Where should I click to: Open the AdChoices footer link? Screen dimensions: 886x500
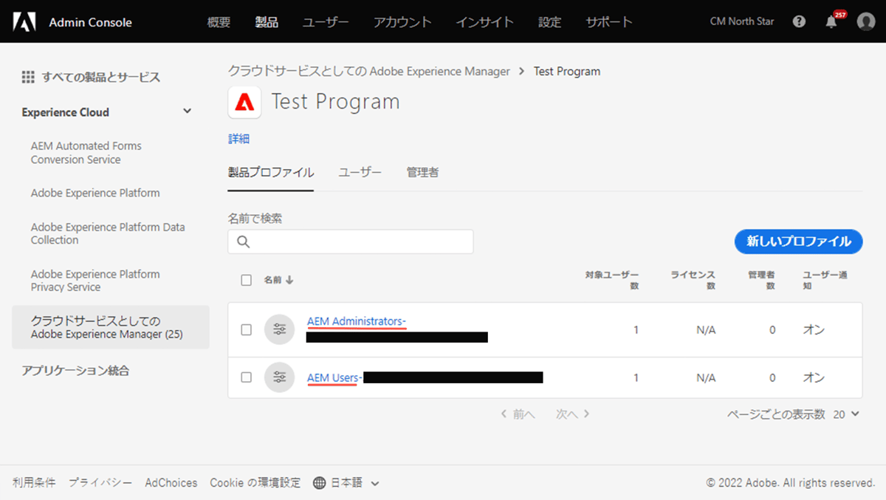171,483
